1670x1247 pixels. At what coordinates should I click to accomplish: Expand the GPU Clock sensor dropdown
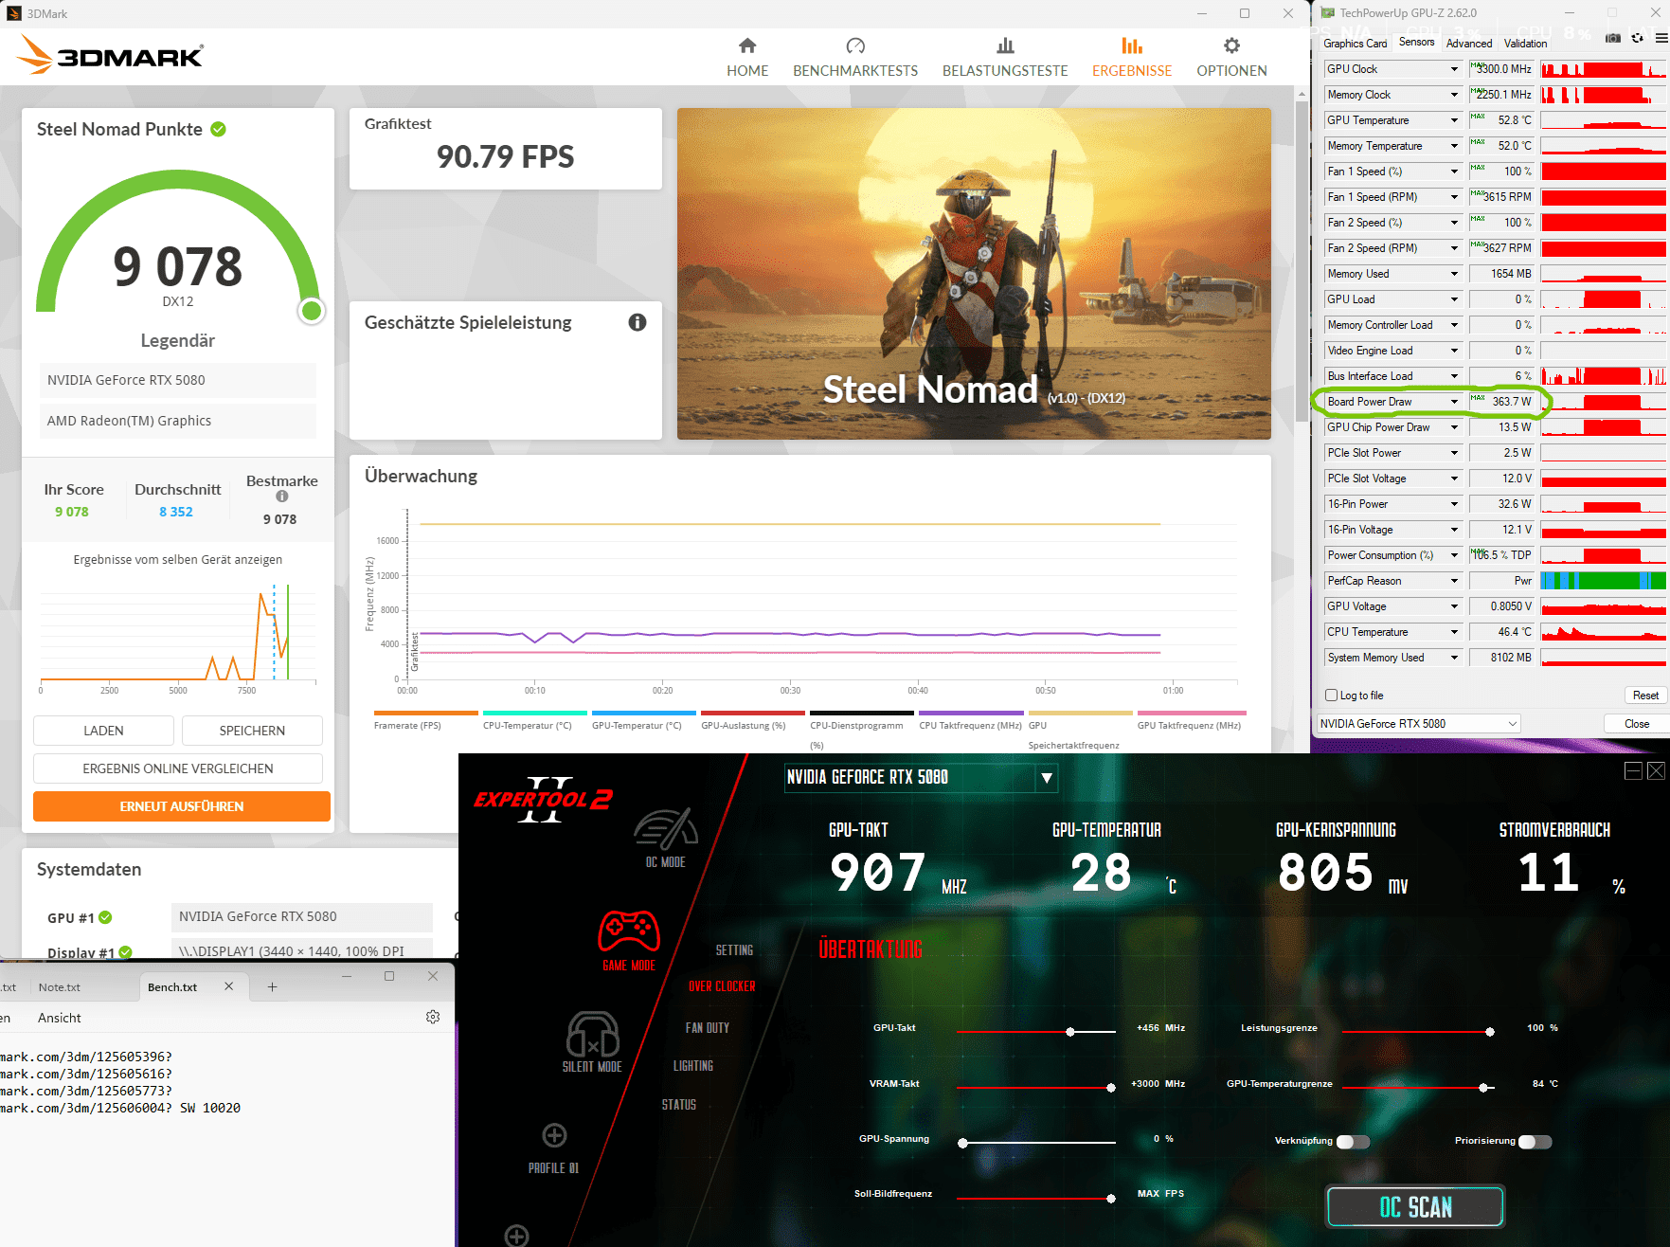(1454, 69)
